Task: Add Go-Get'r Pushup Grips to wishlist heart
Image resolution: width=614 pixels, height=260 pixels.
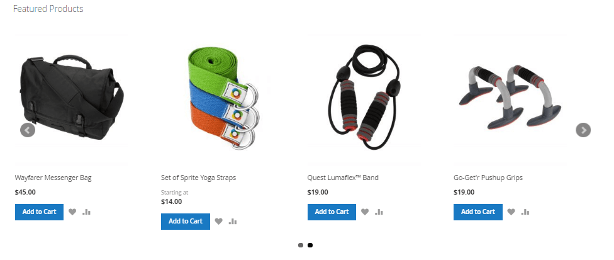Action: 511,212
